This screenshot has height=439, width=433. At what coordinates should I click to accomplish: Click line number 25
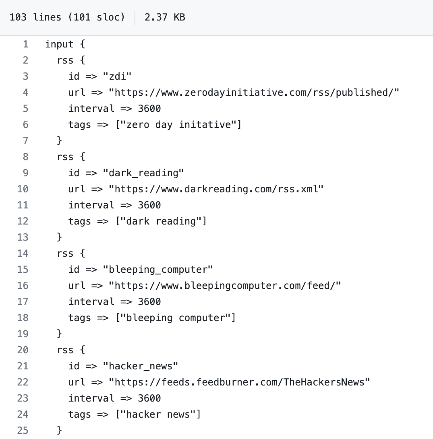23,430
